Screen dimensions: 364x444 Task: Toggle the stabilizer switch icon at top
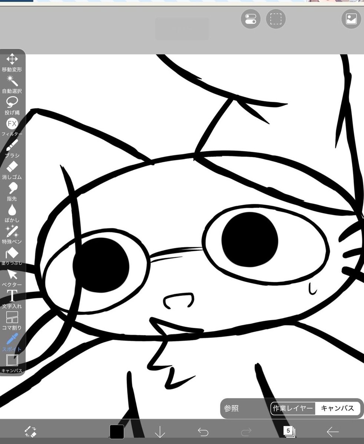point(251,18)
